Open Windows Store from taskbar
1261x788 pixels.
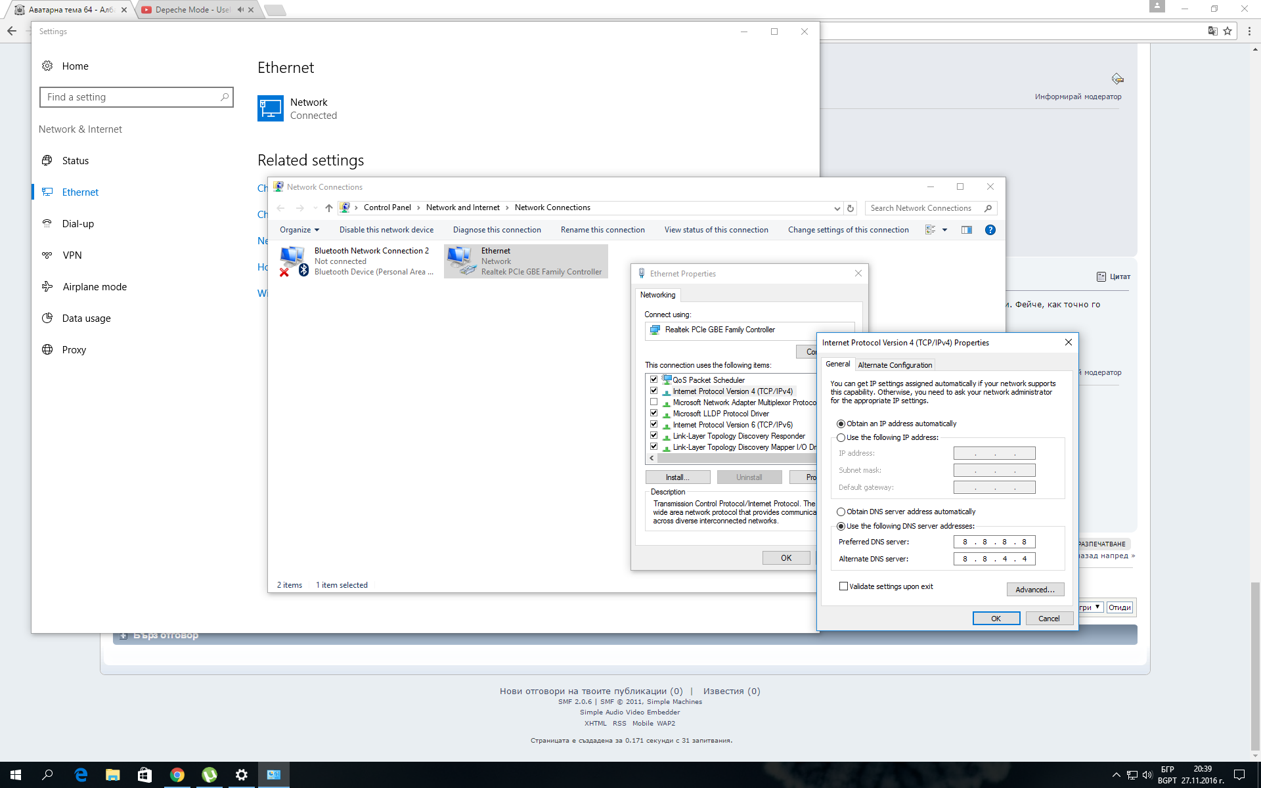pos(144,775)
